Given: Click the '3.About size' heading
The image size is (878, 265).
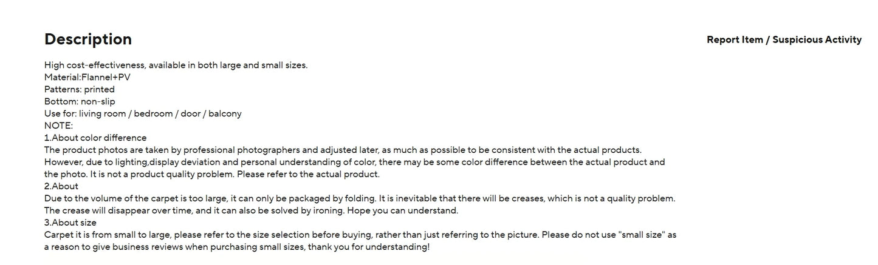Looking at the screenshot, I should [x=70, y=223].
